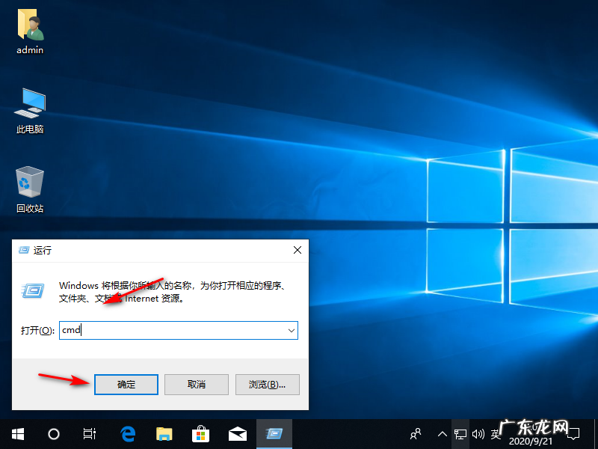The width and height of the screenshot is (598, 449).
Task: Open the network status icon in tray
Action: point(460,434)
